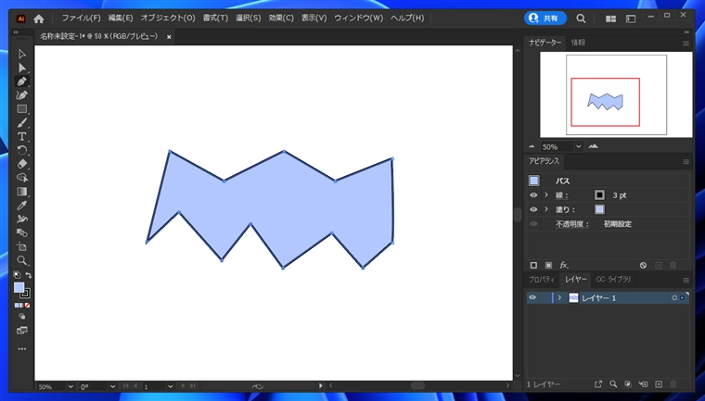Select the Pen tool
The width and height of the screenshot is (705, 401).
[x=21, y=81]
